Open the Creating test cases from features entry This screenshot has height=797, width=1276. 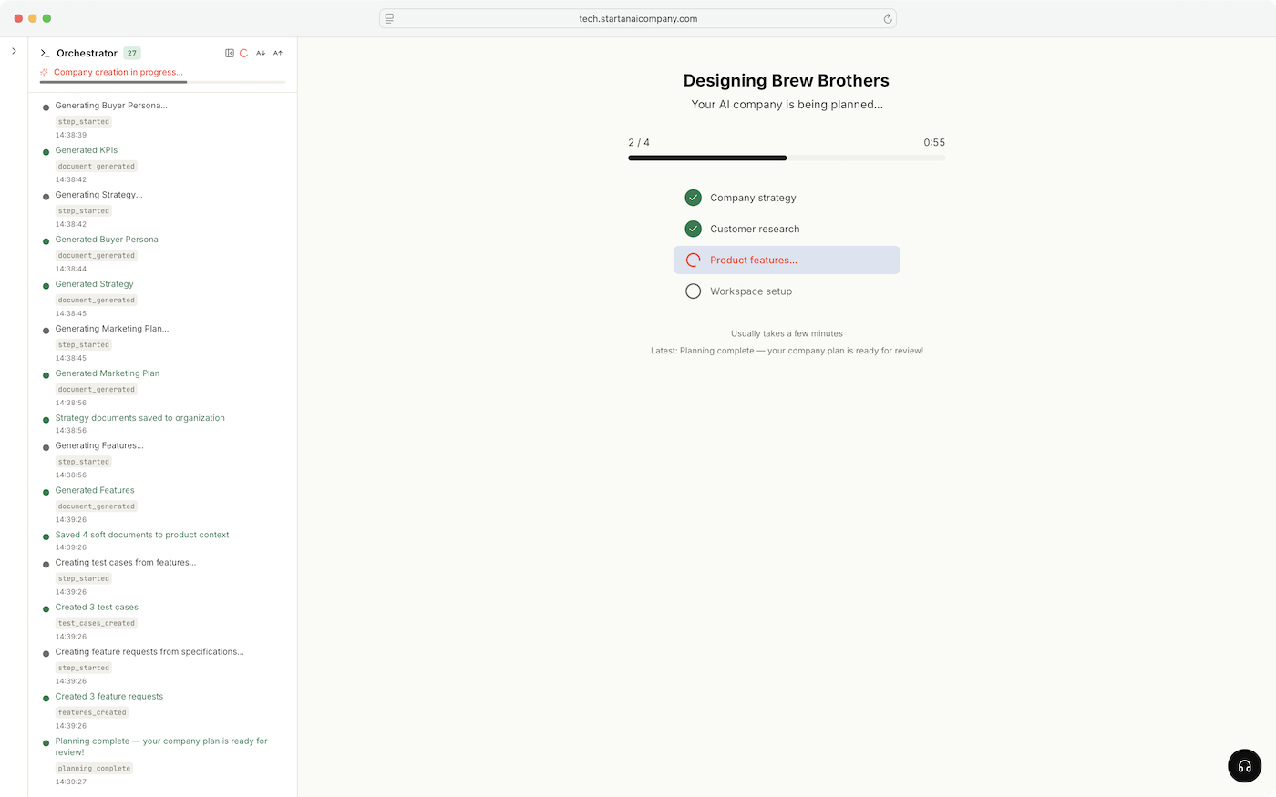coord(126,563)
